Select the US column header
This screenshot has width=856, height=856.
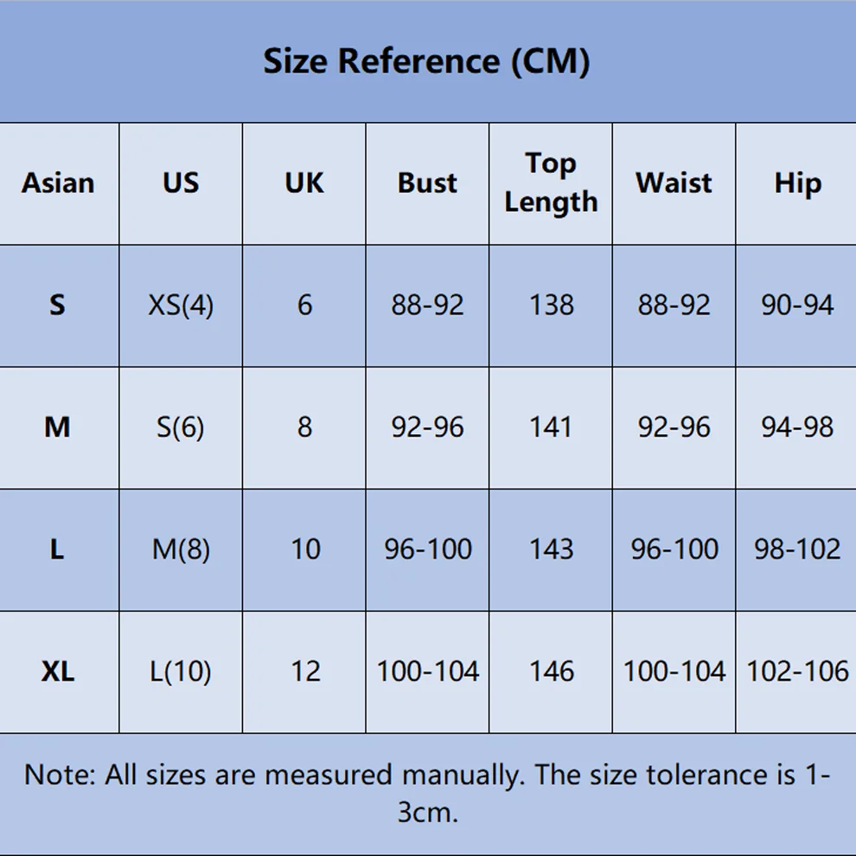click(x=181, y=183)
